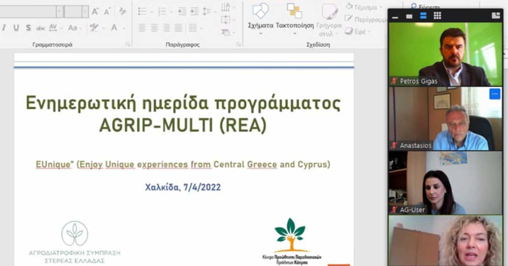The width and height of the screenshot is (508, 266).
Task: Open the font size dropdown
Action: coord(85,12)
